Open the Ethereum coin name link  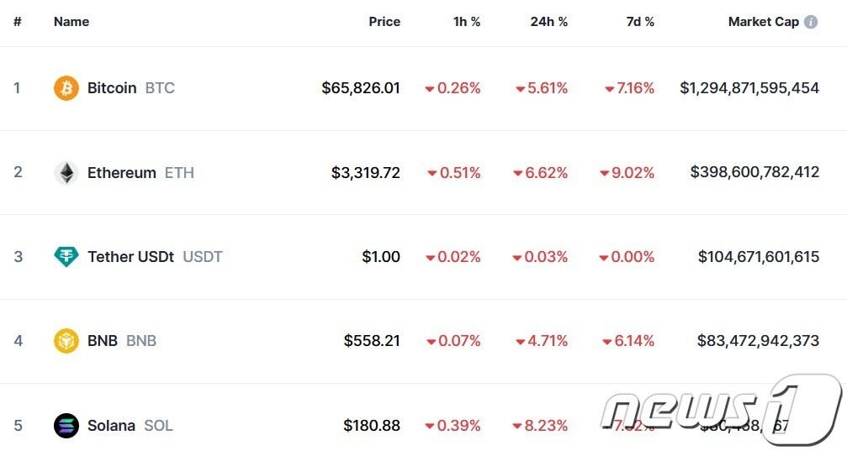pos(122,173)
